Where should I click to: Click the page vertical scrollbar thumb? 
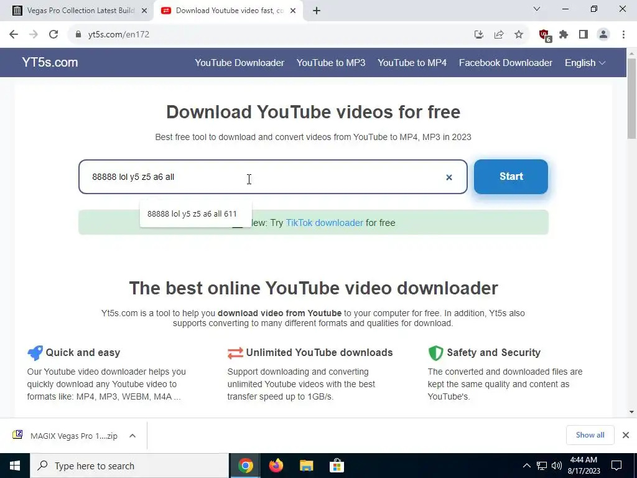632,98
